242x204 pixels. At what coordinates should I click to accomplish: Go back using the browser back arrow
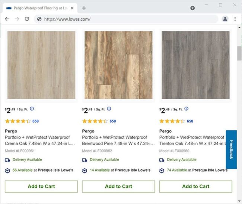point(7,19)
